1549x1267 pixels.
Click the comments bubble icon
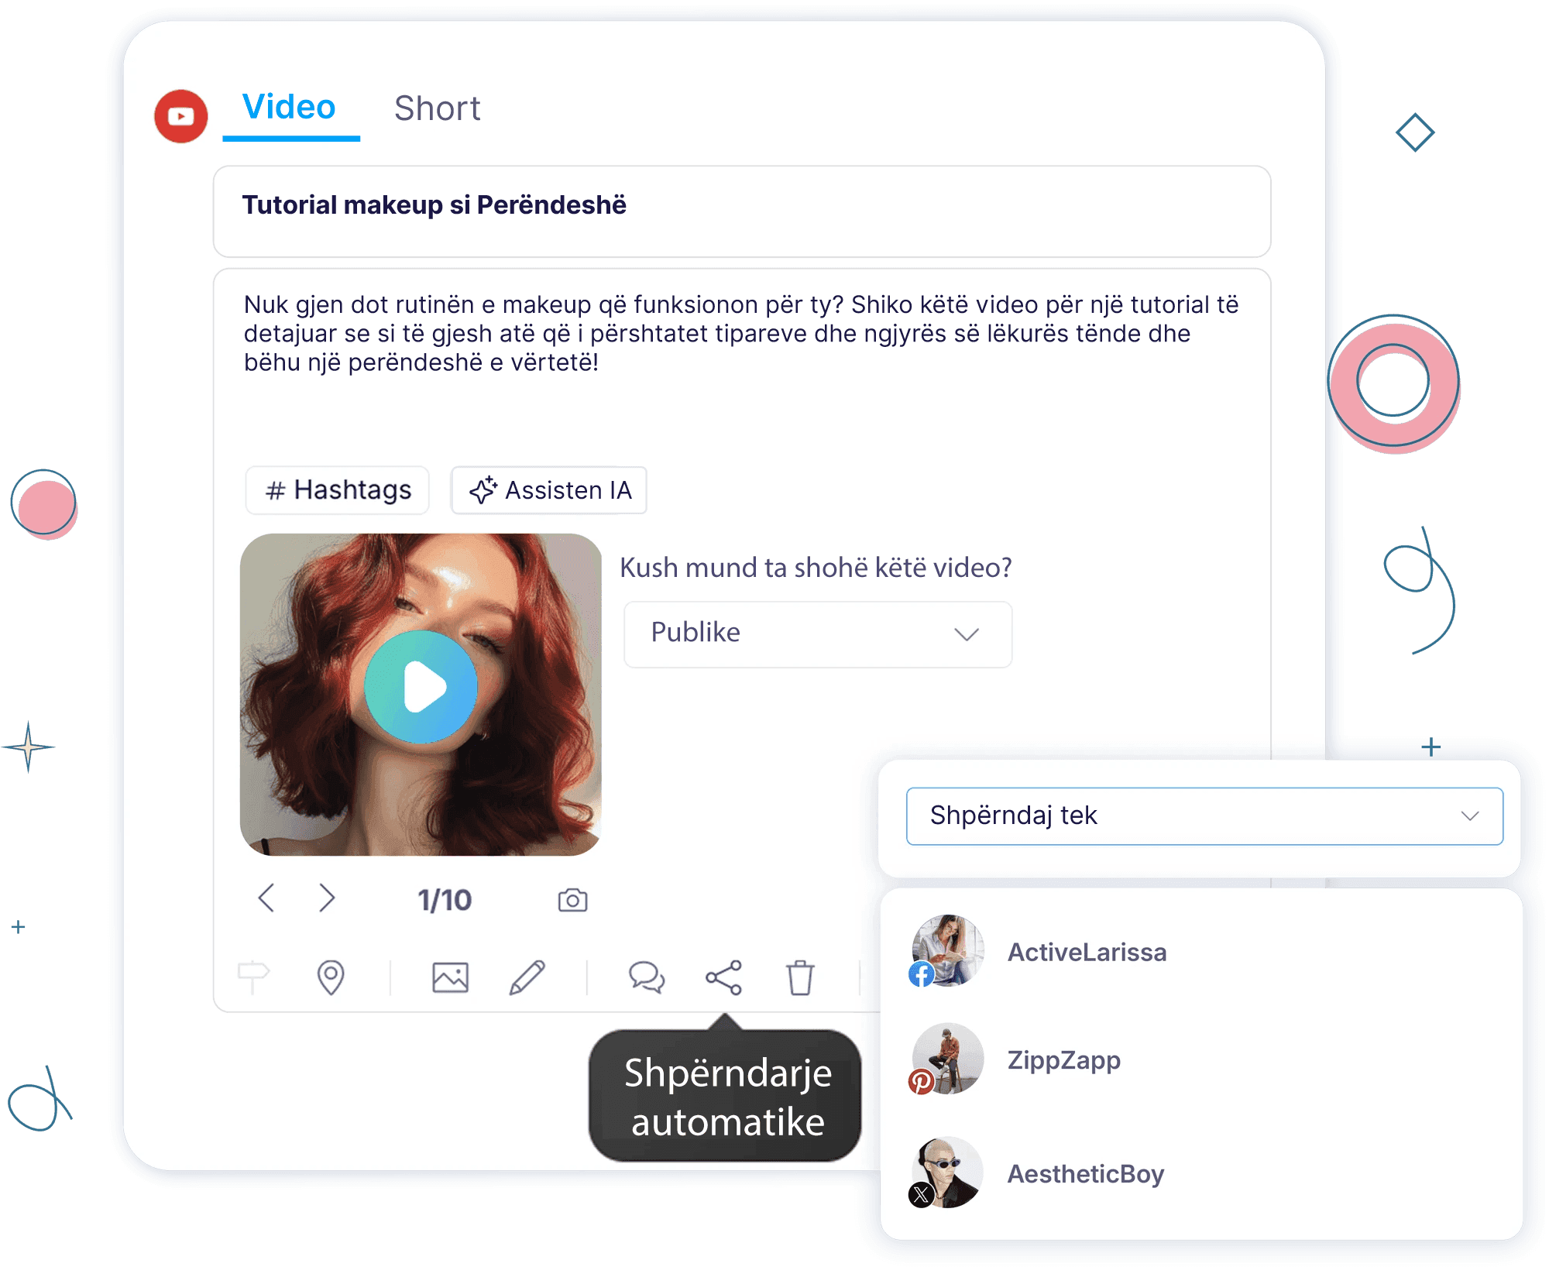646,977
